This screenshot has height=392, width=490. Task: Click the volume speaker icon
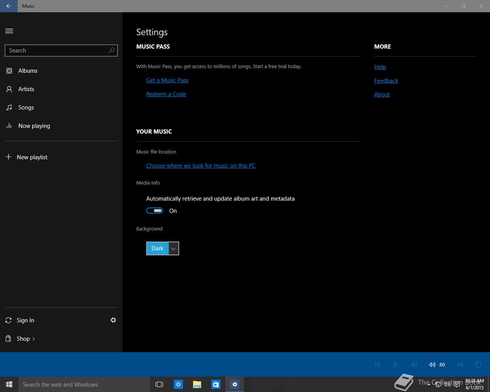pyautogui.click(x=432, y=364)
